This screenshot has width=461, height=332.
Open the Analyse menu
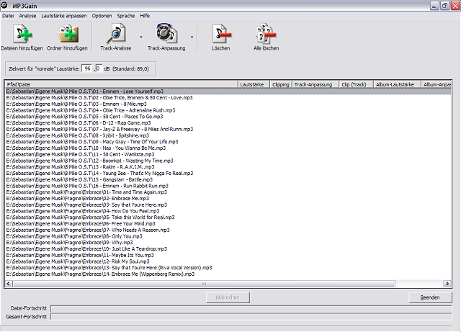coord(27,16)
